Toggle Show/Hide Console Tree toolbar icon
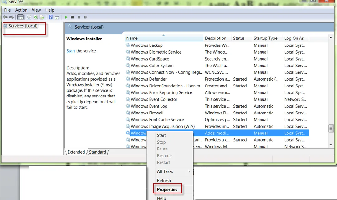 click(x=20, y=17)
